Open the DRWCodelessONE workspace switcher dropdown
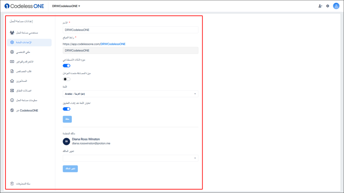Image resolution: width=344 pixels, height=193 pixels. click(x=66, y=6)
